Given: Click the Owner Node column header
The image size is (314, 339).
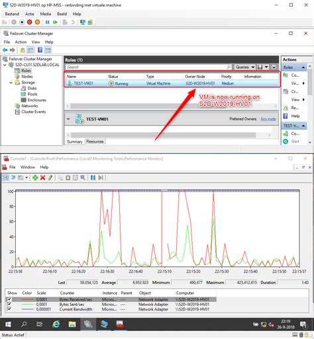Looking at the screenshot, I should click(195, 77).
